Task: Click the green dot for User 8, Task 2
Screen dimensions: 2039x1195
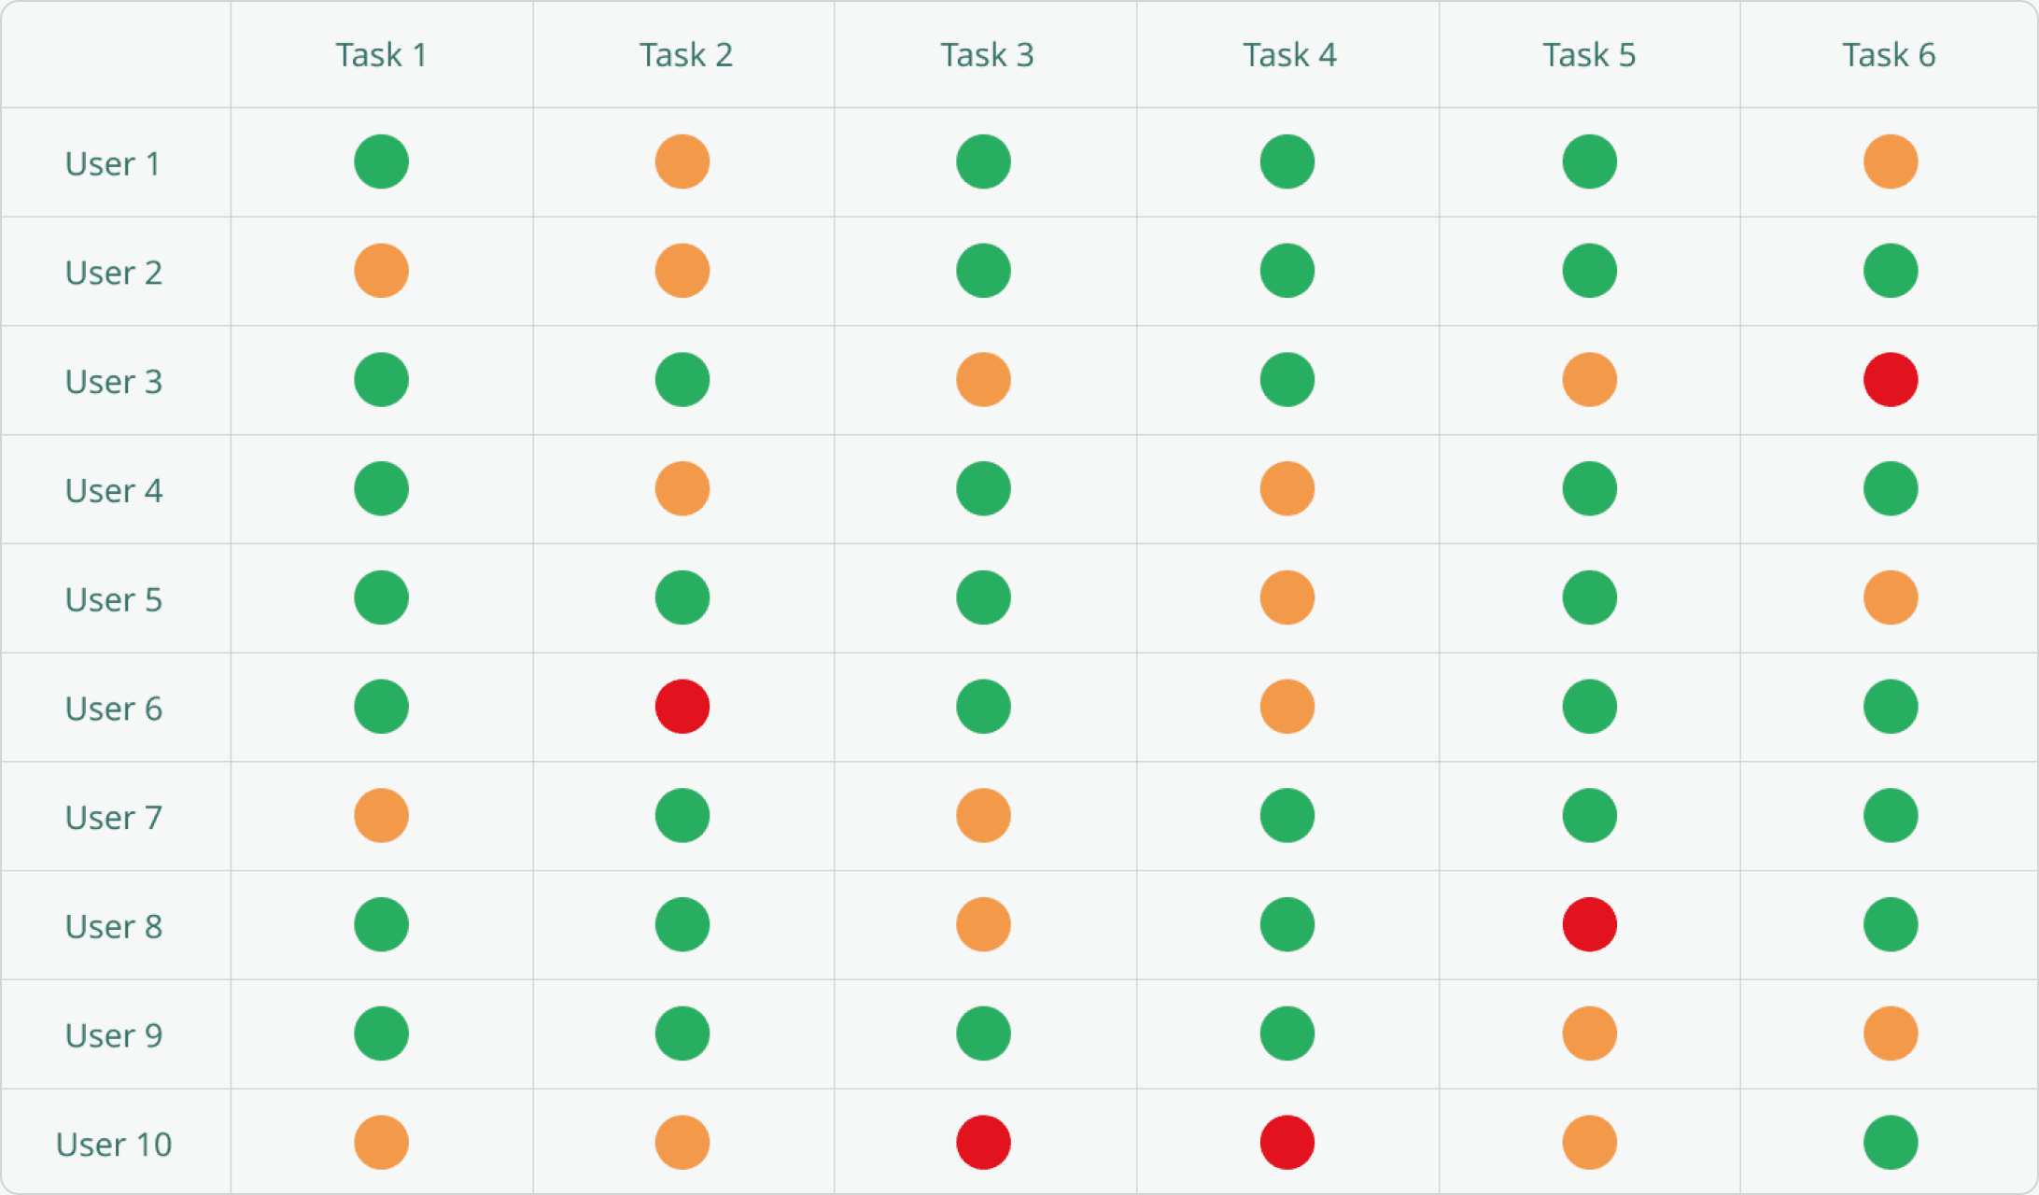Action: click(682, 924)
